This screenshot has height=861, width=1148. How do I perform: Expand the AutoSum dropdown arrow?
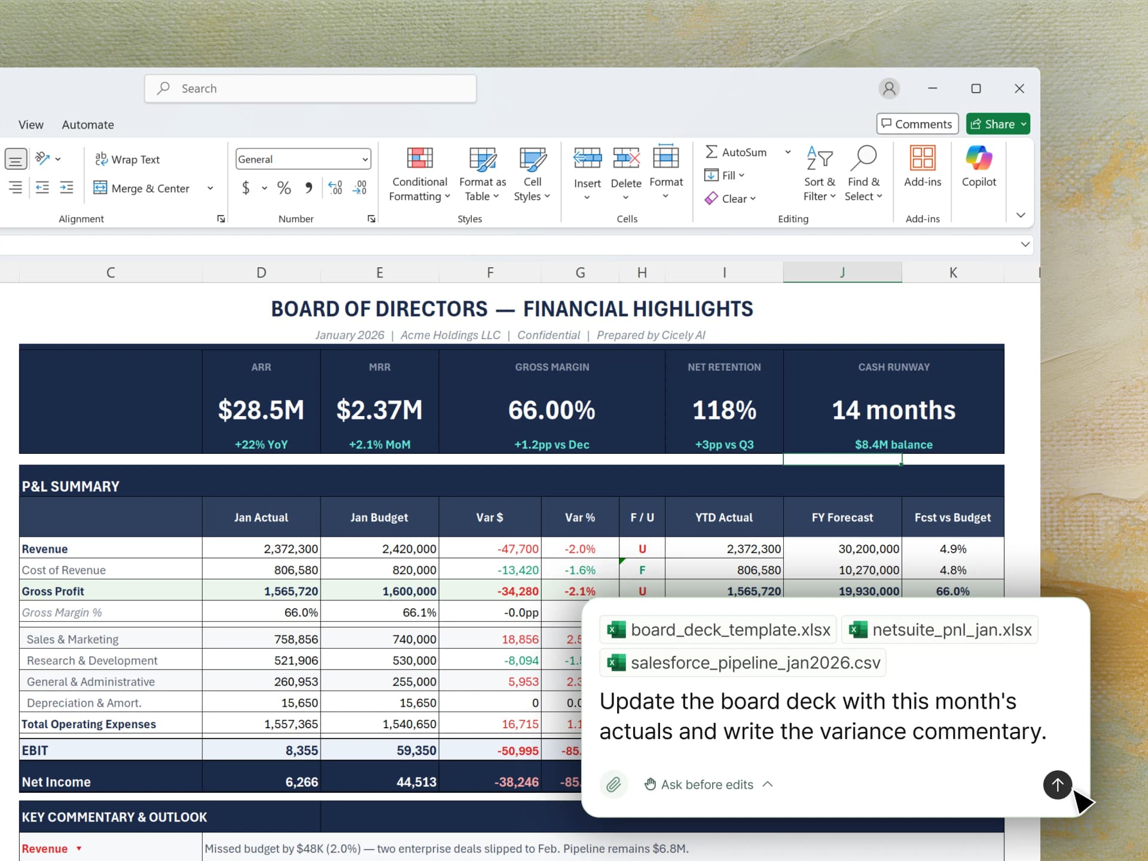point(788,152)
